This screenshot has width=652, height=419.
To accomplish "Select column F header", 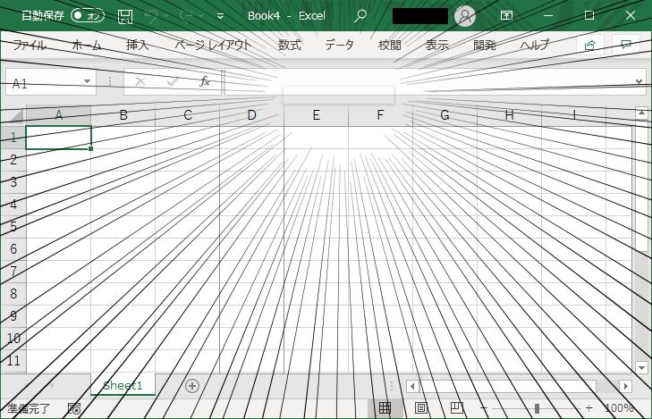I will [380, 115].
